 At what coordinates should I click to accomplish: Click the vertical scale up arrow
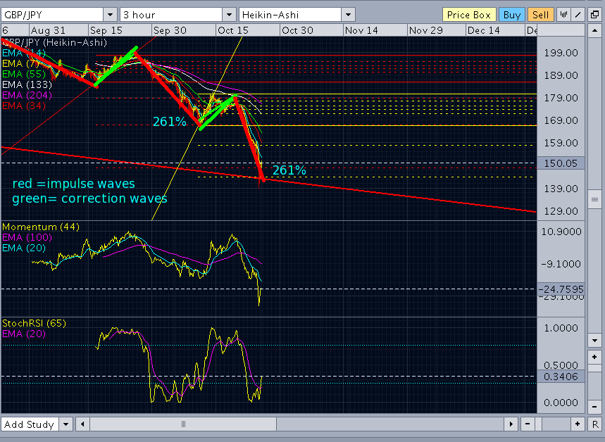(x=594, y=30)
